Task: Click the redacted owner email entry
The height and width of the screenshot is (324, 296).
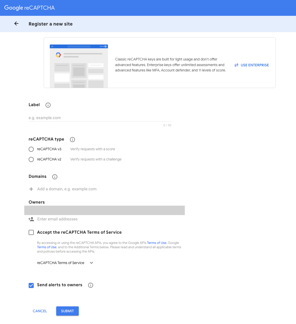Action: 105,210
